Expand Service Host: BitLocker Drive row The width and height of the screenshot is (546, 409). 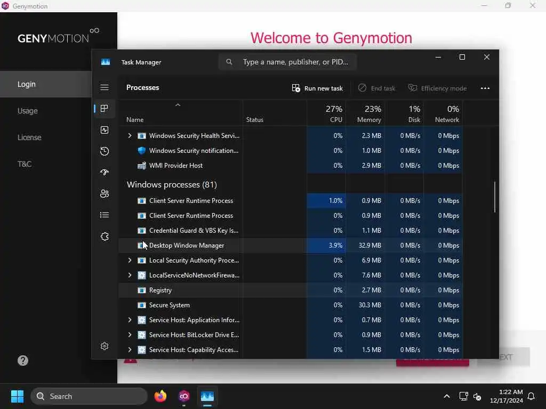[x=130, y=335]
